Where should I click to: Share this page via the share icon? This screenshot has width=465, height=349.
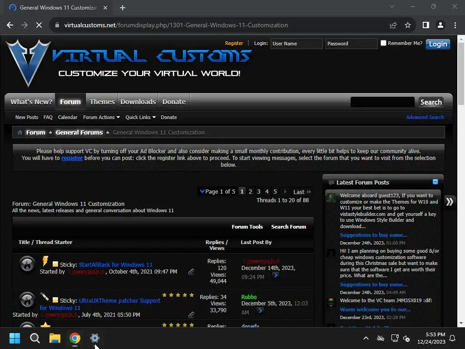pyautogui.click(x=393, y=25)
